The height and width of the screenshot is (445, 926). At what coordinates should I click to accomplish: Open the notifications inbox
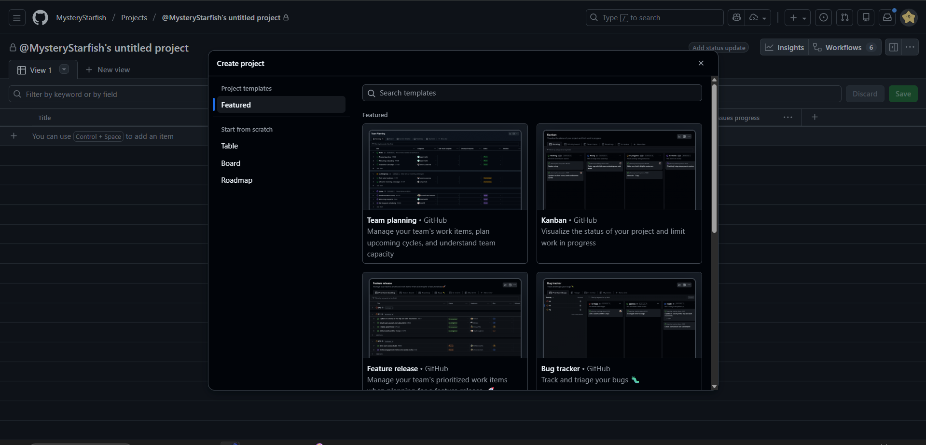tap(887, 18)
